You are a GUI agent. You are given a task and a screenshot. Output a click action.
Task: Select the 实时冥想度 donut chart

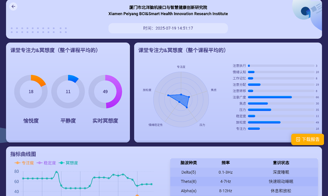point(105,91)
